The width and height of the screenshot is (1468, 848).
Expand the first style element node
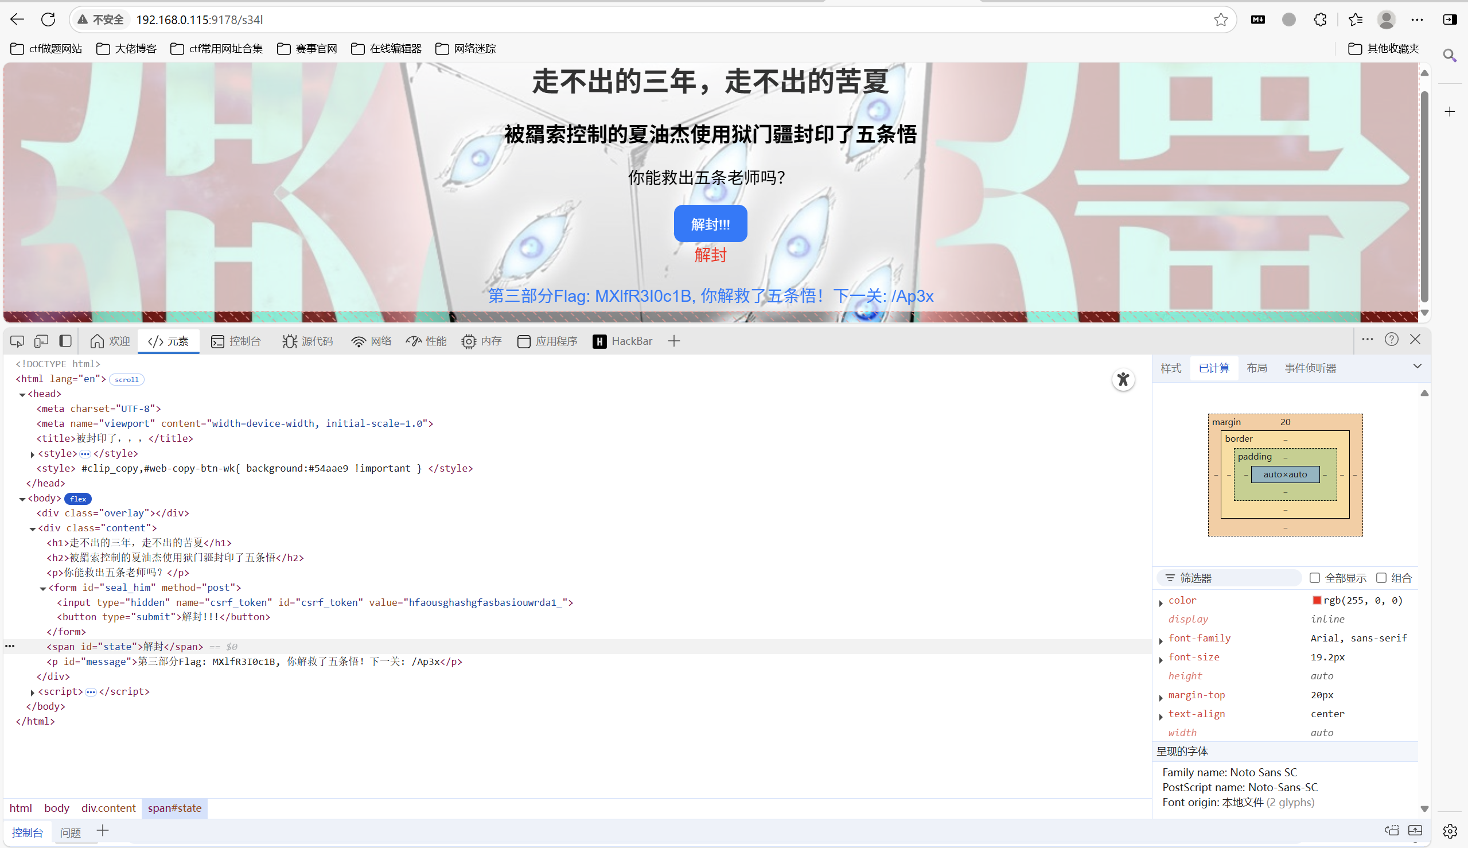point(33,454)
